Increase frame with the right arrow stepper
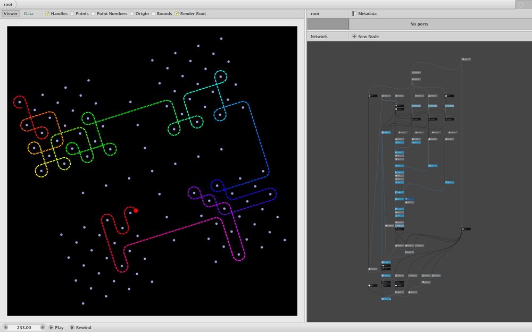Screen dimensions: 532x332 coord(43,327)
